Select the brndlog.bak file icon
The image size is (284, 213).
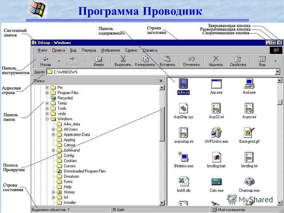tap(216, 157)
